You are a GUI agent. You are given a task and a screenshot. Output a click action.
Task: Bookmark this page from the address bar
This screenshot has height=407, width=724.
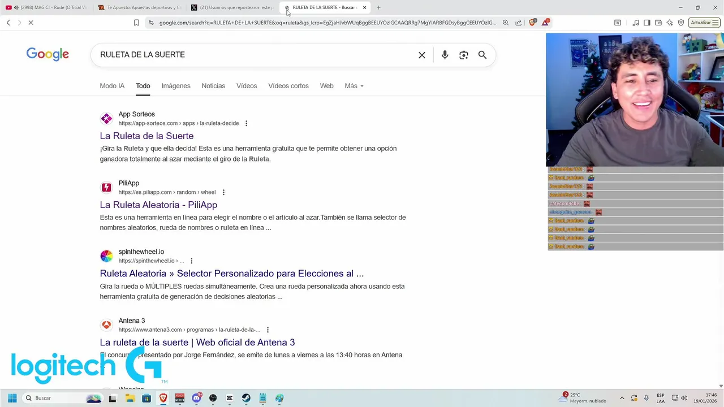pyautogui.click(x=136, y=23)
